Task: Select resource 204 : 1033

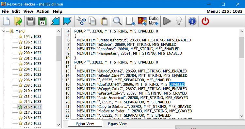Action: point(32,69)
